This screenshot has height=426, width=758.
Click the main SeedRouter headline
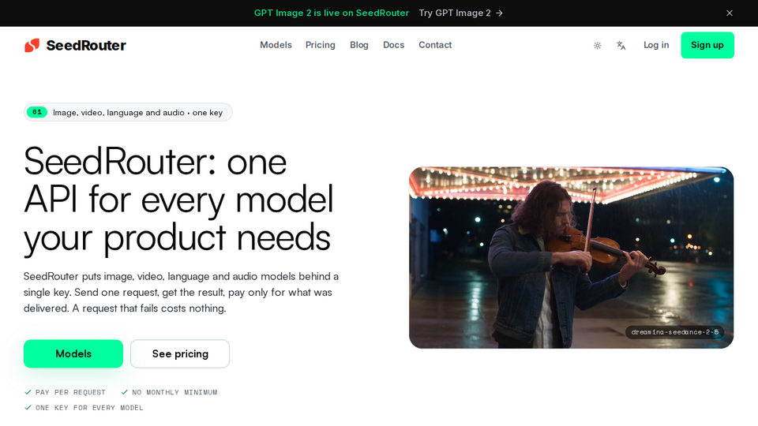pyautogui.click(x=179, y=200)
